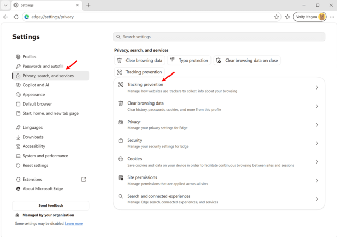Click the Clear browsing data quick button
The image size is (337, 237).
pos(139,61)
